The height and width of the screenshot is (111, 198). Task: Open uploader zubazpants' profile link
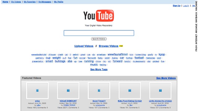[x=100, y=105]
